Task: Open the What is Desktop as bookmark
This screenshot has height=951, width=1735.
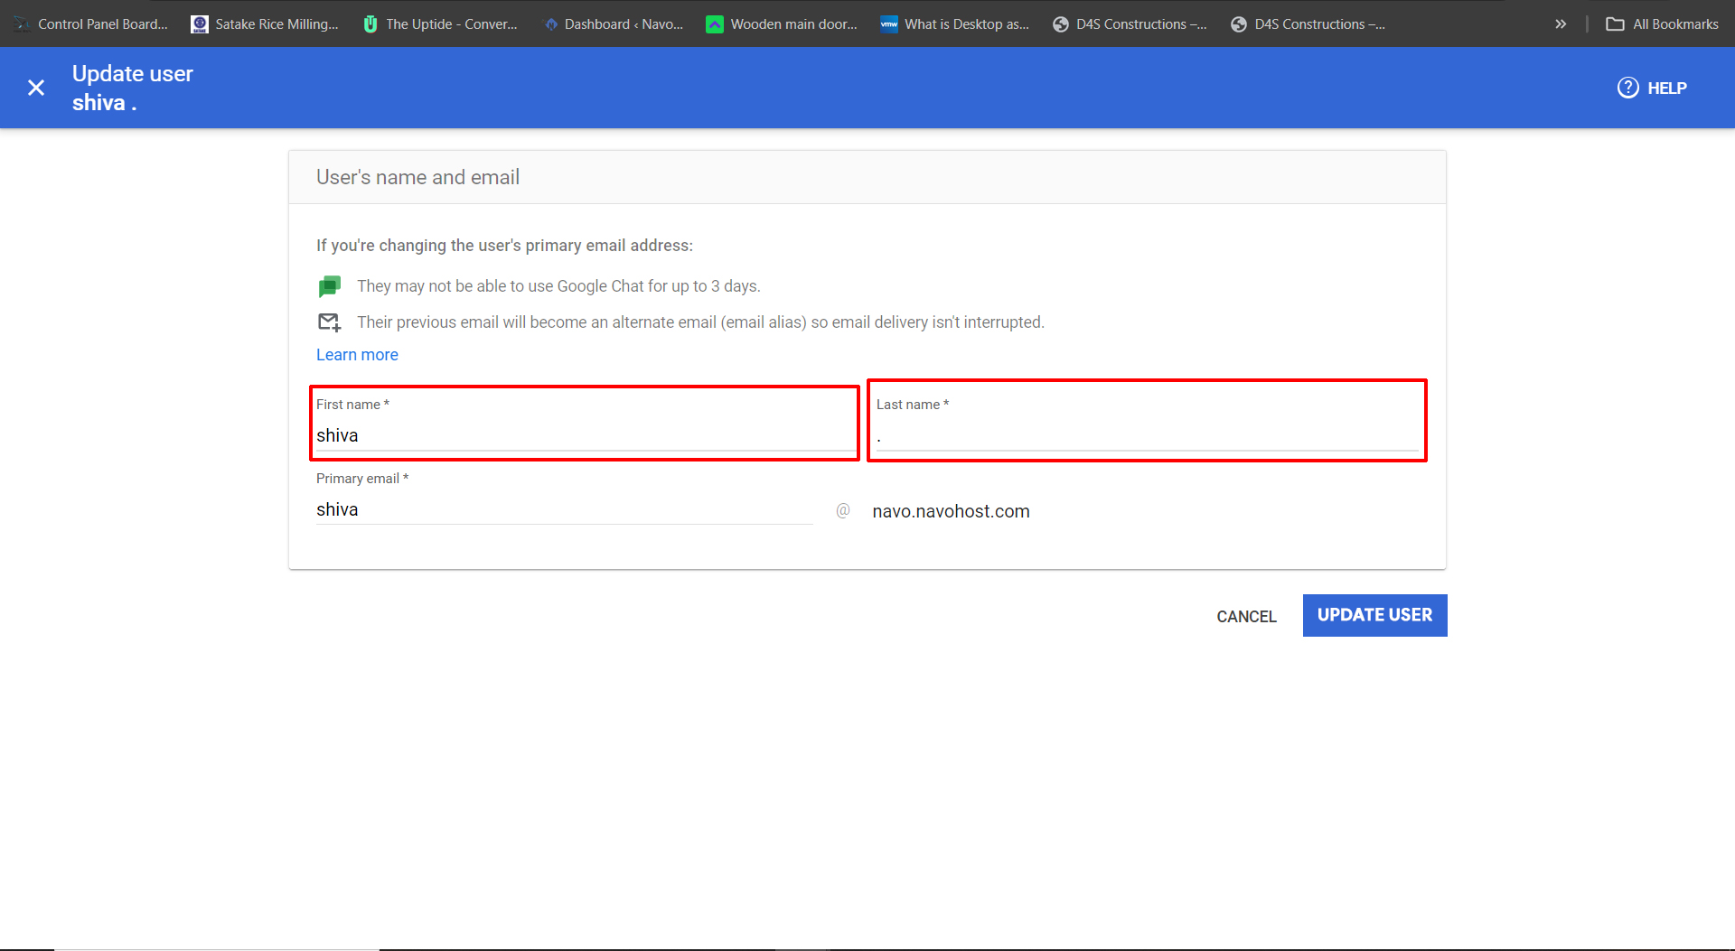Action: 955,24
